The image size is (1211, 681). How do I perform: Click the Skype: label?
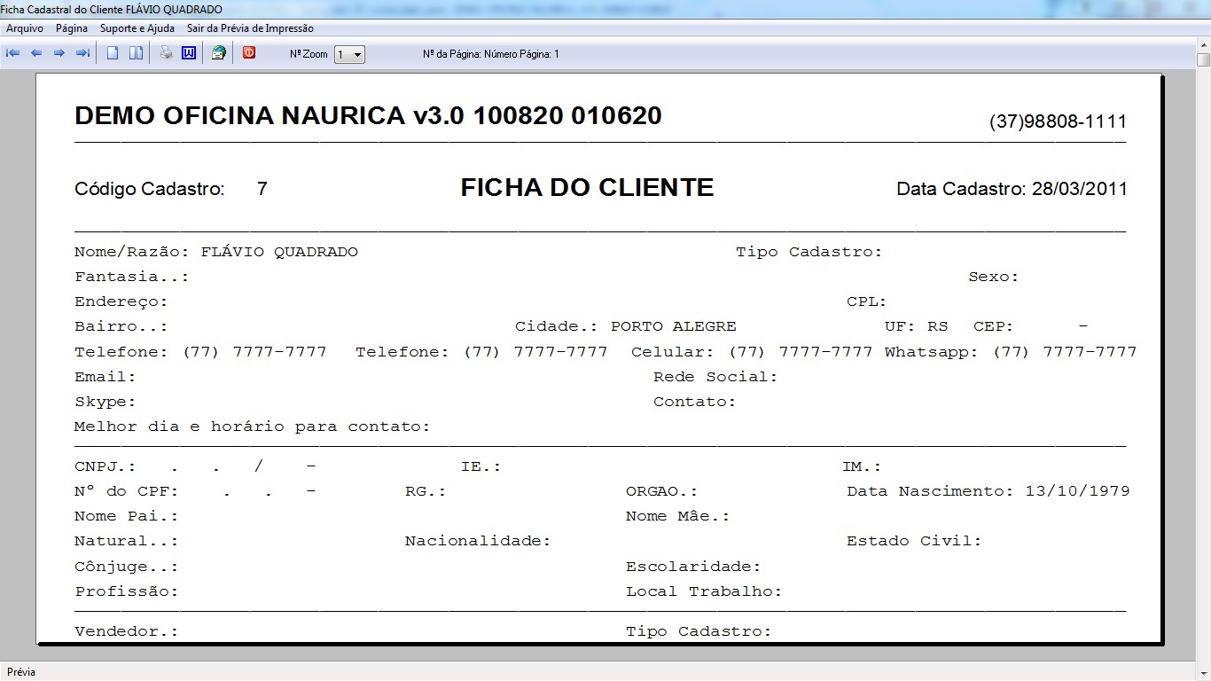click(105, 402)
